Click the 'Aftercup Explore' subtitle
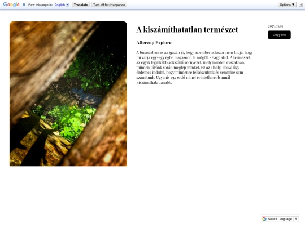This screenshot has height=228, width=305. (x=154, y=42)
